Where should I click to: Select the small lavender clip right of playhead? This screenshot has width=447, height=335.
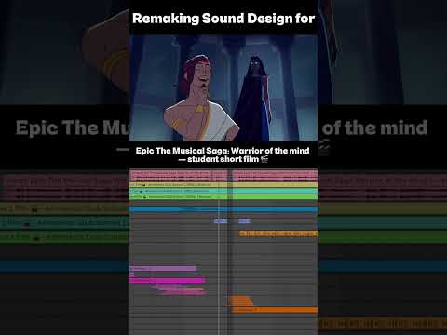click(244, 221)
